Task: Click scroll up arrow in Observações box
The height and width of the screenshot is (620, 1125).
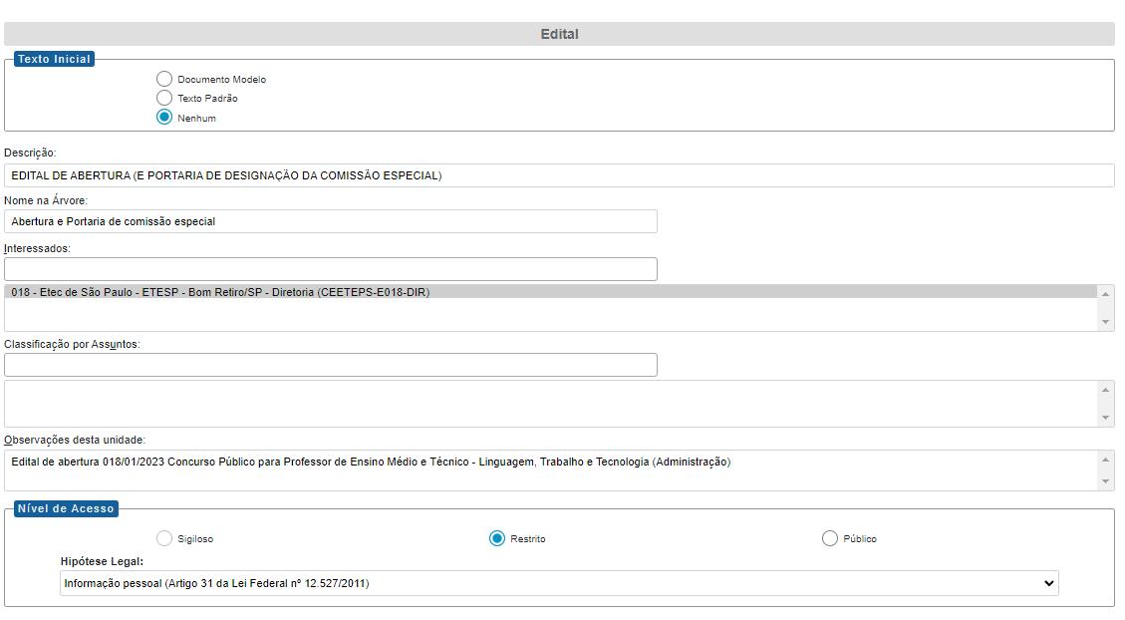Action: [1105, 459]
